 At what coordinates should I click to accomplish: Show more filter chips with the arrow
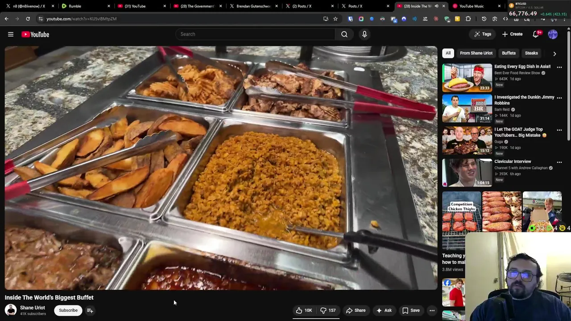tap(554, 53)
